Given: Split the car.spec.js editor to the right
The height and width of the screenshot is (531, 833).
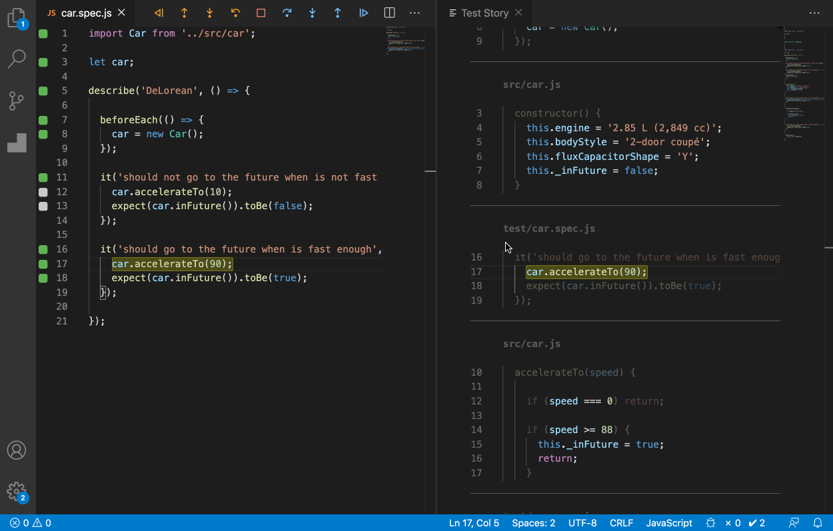Looking at the screenshot, I should coord(390,13).
